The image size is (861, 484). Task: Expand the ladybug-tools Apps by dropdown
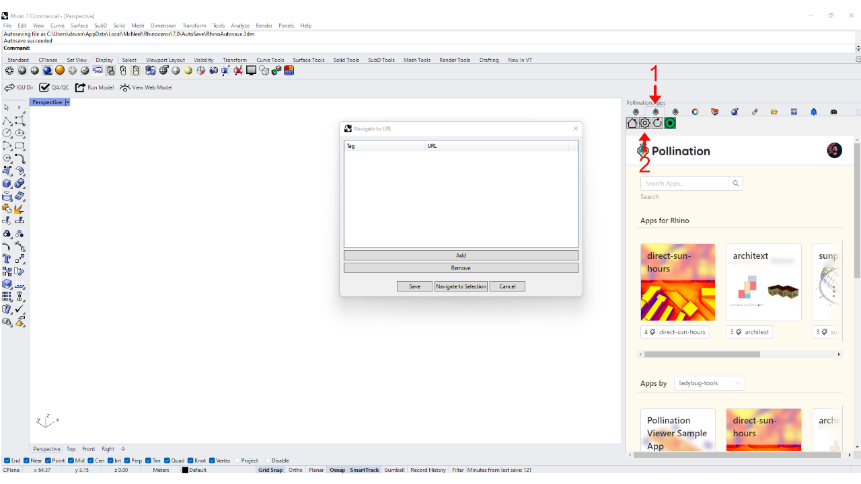pos(709,383)
